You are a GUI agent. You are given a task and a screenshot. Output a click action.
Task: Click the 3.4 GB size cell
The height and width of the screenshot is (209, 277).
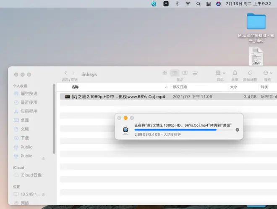pyautogui.click(x=250, y=97)
